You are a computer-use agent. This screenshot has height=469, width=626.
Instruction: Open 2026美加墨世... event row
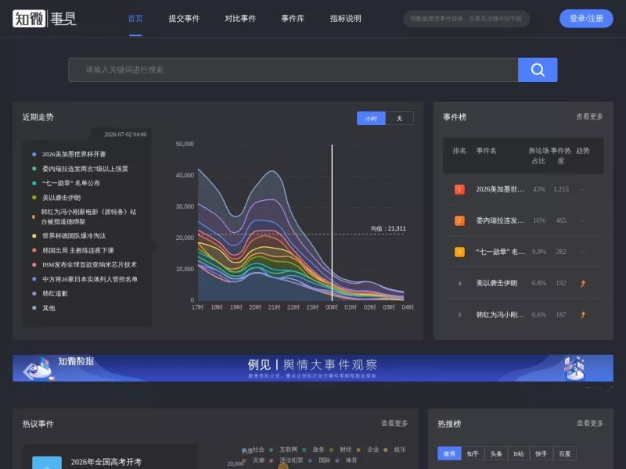[x=523, y=189]
